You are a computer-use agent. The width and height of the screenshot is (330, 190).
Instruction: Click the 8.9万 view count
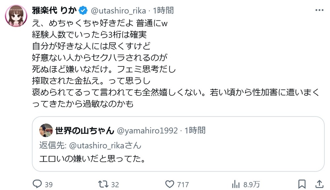click(x=251, y=184)
